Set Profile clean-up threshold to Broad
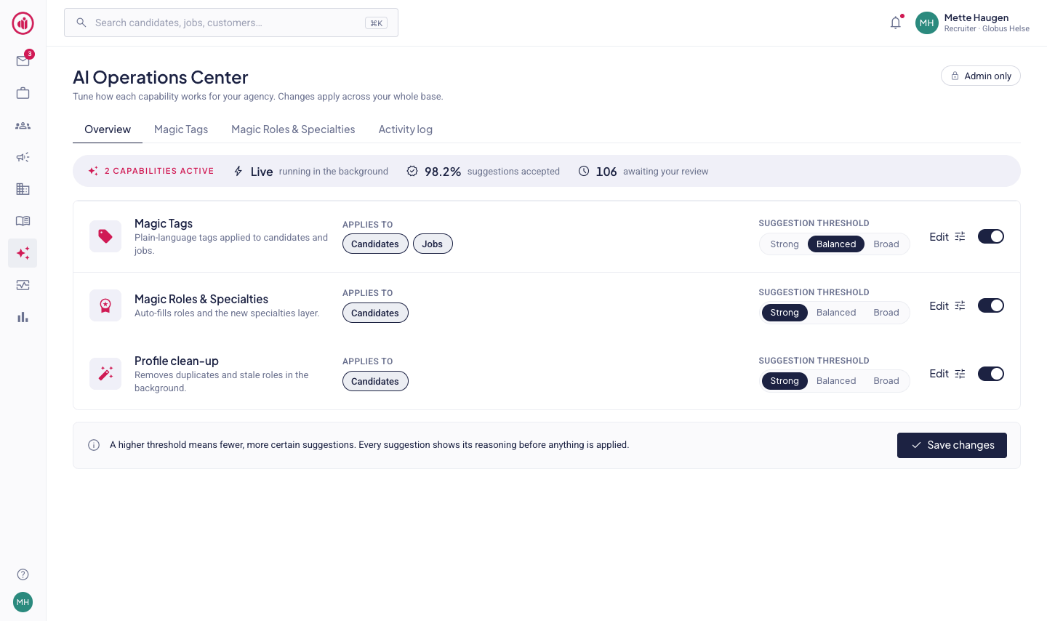 pyautogui.click(x=886, y=381)
